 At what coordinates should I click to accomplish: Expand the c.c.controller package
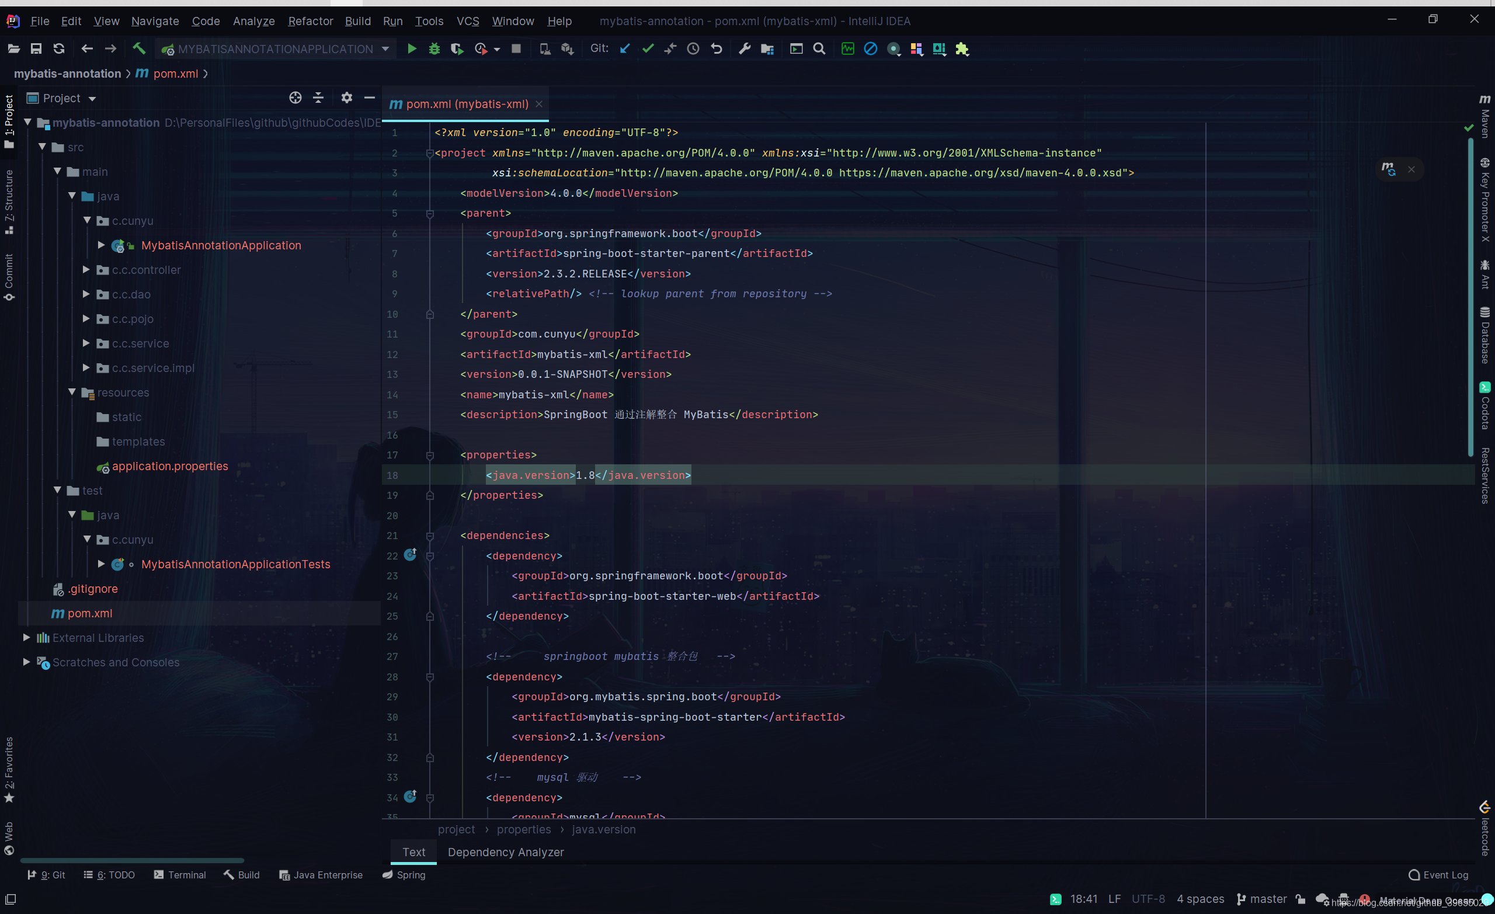click(86, 269)
